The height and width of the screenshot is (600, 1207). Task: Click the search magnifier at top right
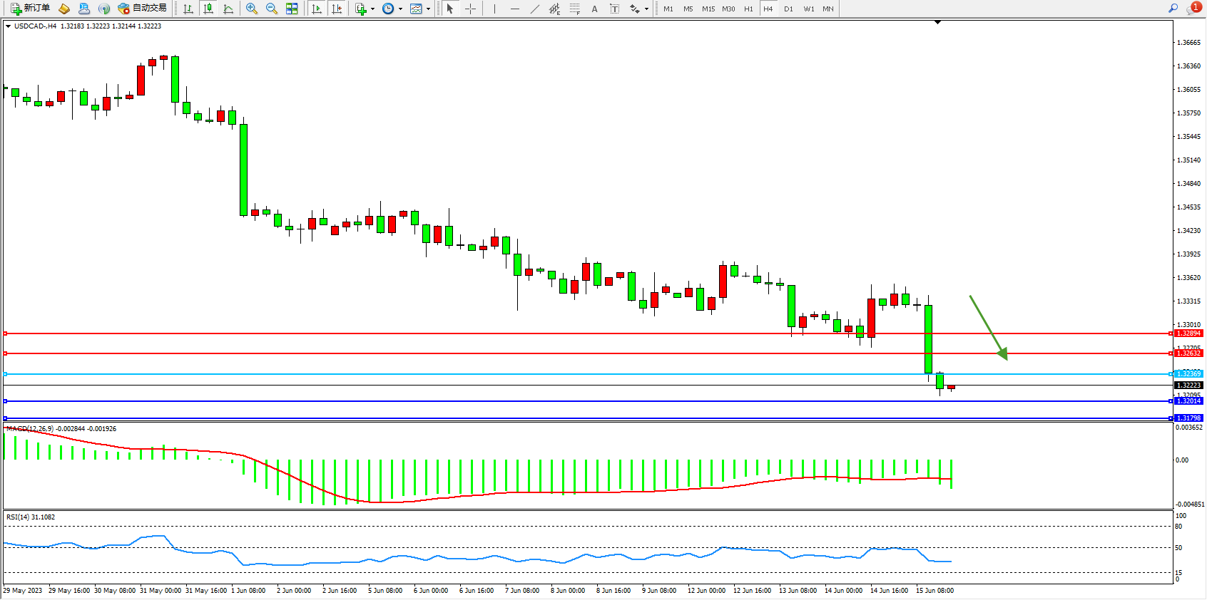pyautogui.click(x=1173, y=9)
